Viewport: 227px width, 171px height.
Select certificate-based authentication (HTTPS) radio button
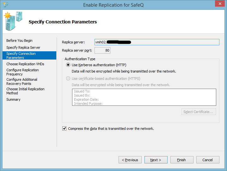pyautogui.click(x=68, y=79)
